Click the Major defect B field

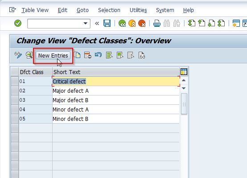click(x=116, y=100)
